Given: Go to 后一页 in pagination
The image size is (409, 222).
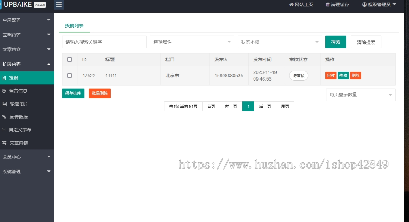Looking at the screenshot, I should click(265, 106).
